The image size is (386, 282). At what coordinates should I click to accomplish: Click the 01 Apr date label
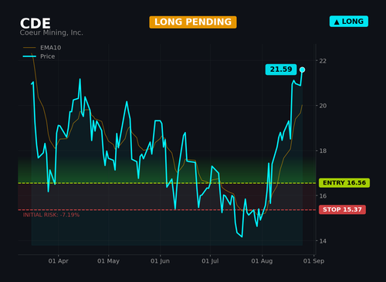(59, 261)
